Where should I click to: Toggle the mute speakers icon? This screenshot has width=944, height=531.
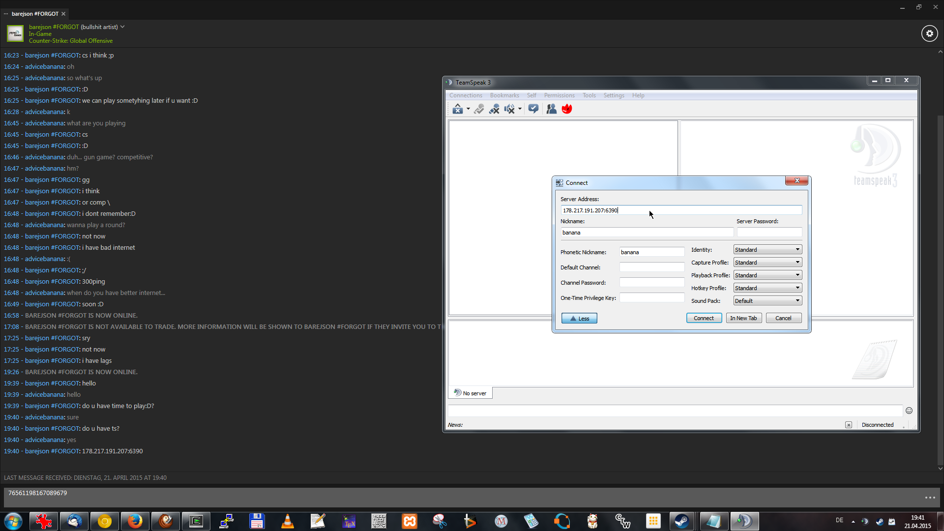point(509,109)
